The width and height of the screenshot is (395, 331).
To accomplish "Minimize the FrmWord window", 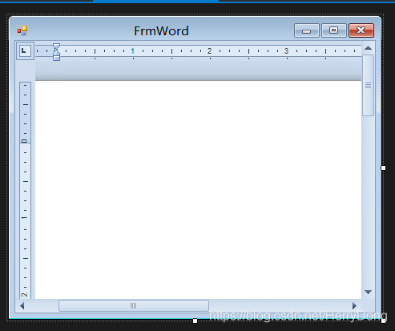I will 307,30.
